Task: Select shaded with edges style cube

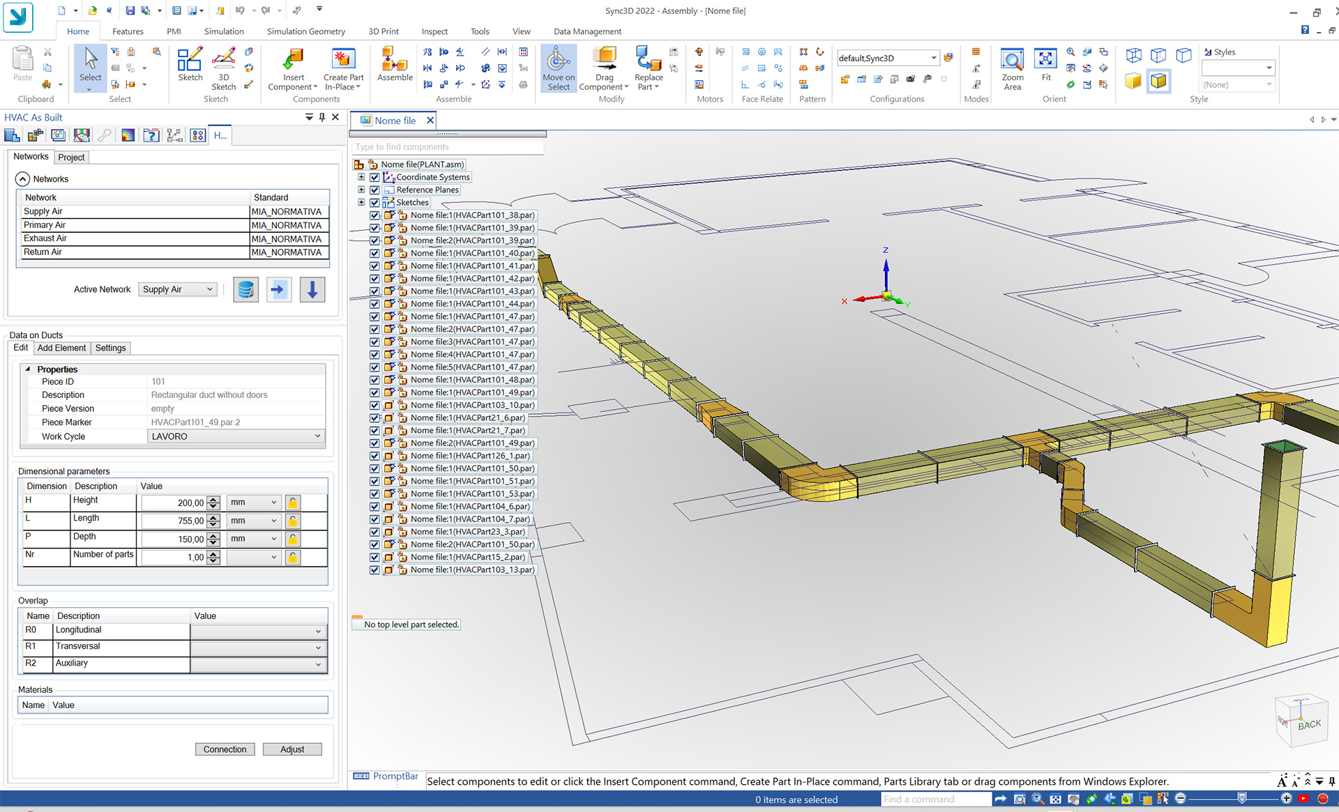Action: pyautogui.click(x=1158, y=81)
